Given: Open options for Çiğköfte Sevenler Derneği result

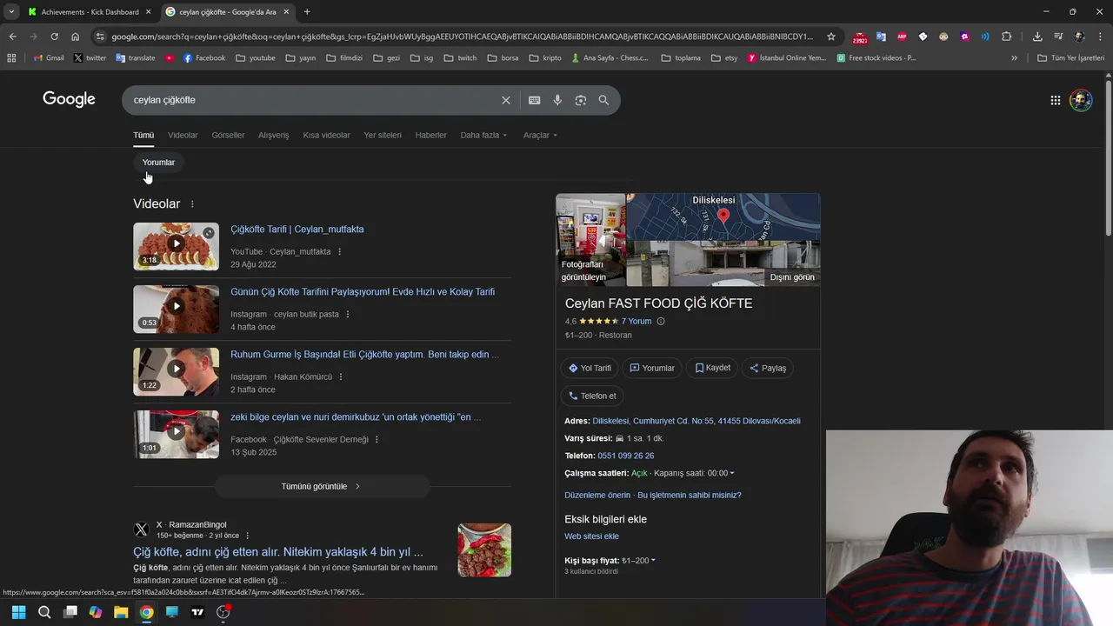Looking at the screenshot, I should pyautogui.click(x=377, y=440).
